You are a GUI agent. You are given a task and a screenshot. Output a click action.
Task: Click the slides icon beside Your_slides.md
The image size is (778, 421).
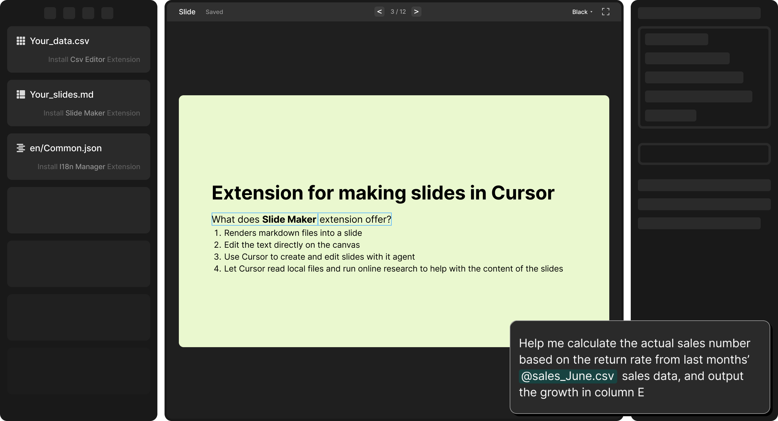tap(21, 94)
